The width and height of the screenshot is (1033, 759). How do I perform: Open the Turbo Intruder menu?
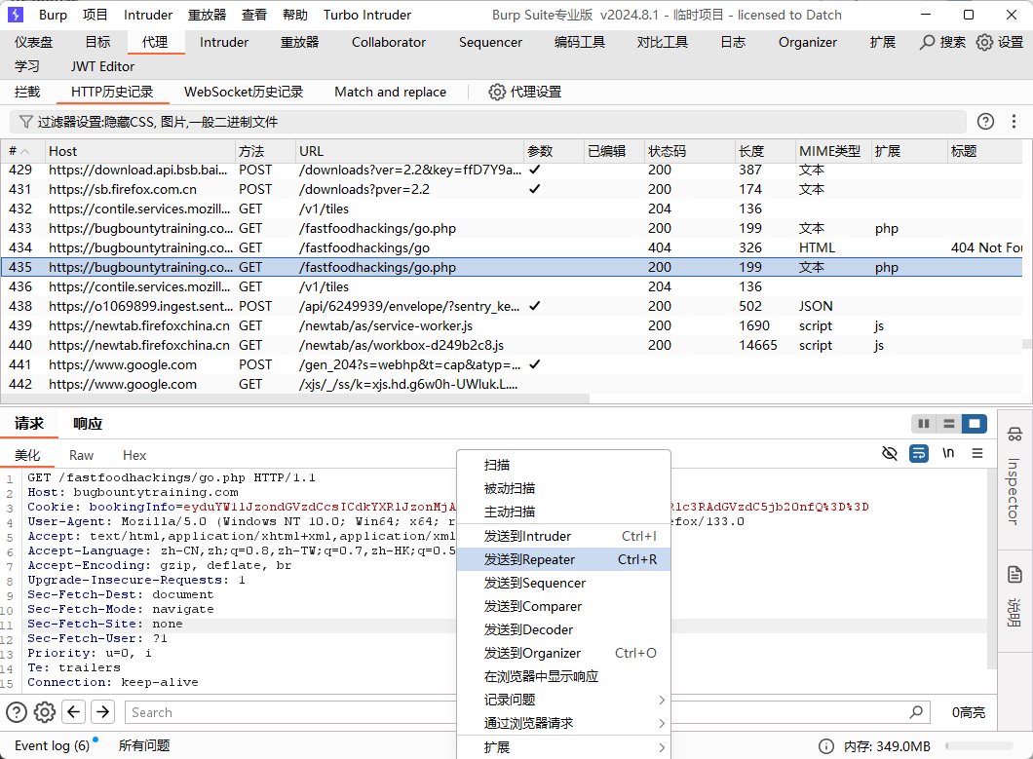coord(367,15)
